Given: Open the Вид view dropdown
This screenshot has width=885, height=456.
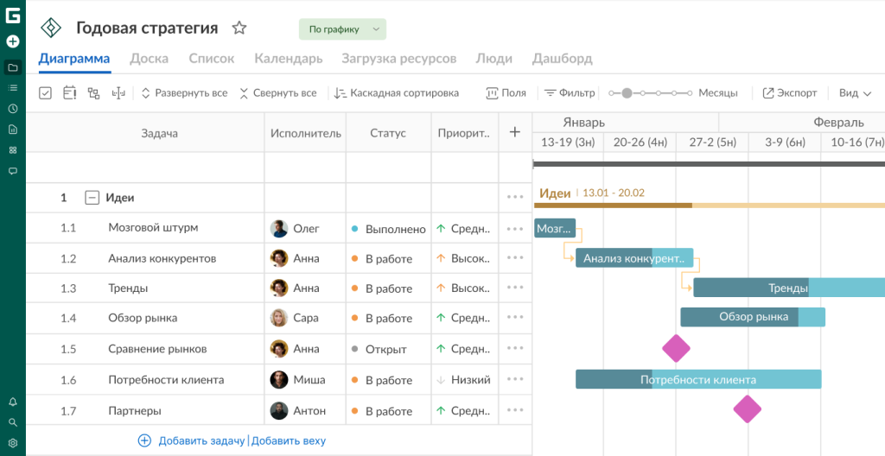Looking at the screenshot, I should click(855, 93).
